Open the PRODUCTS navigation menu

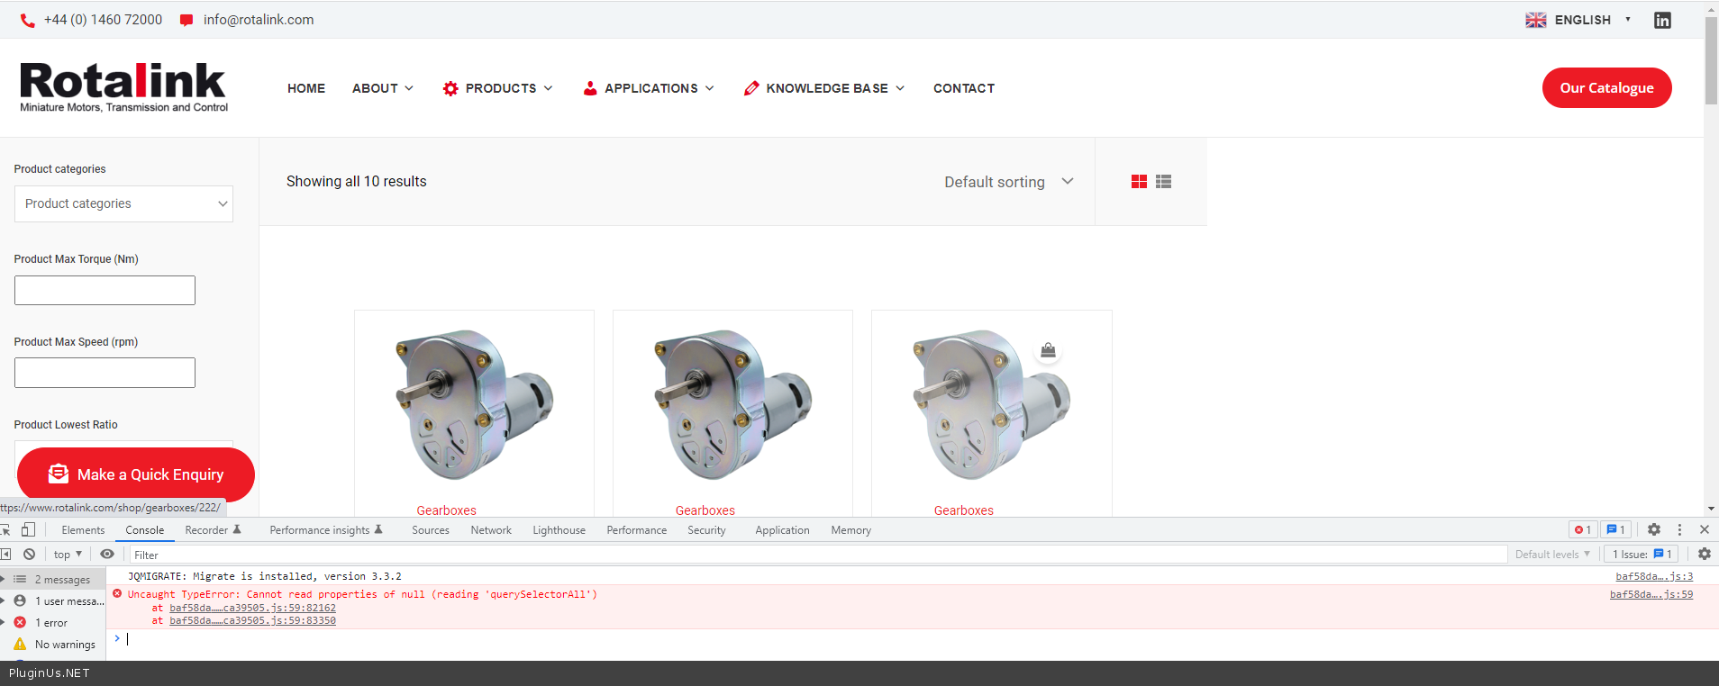[498, 88]
